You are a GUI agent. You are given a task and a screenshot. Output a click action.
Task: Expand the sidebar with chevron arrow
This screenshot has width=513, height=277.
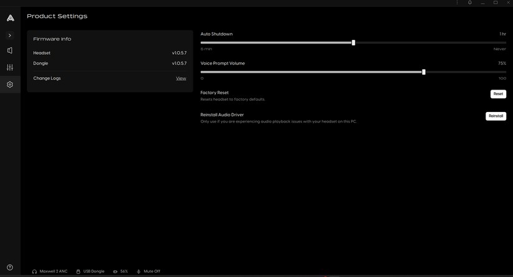pyautogui.click(x=10, y=35)
